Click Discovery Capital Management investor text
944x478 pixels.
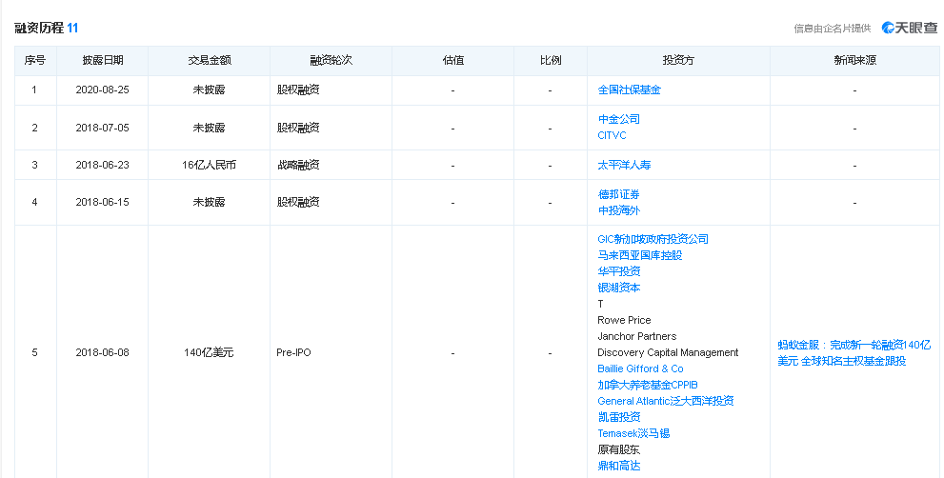tap(668, 352)
